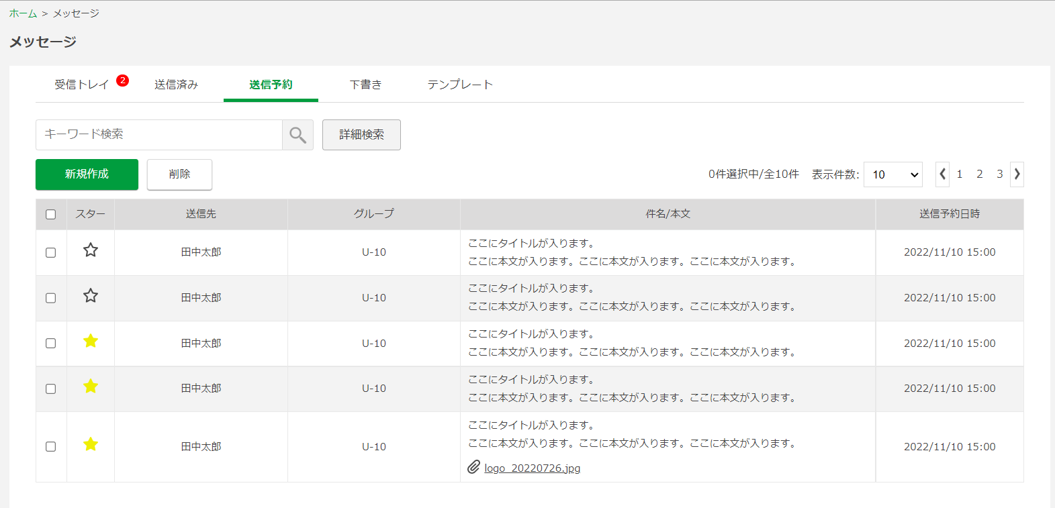Follow the ホーム breadcrumb link
Image resolution: width=1055 pixels, height=508 pixels.
click(x=23, y=13)
